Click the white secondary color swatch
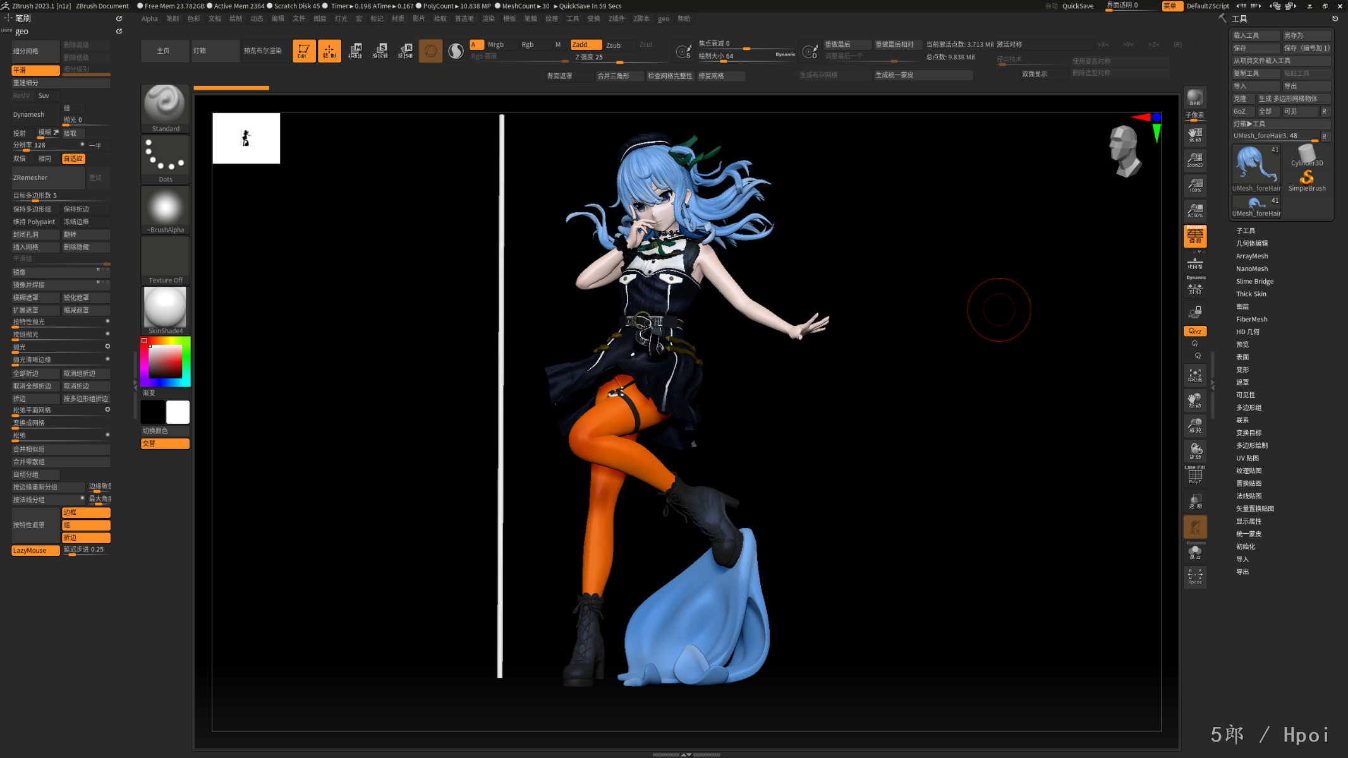This screenshot has width=1348, height=758. tap(178, 412)
